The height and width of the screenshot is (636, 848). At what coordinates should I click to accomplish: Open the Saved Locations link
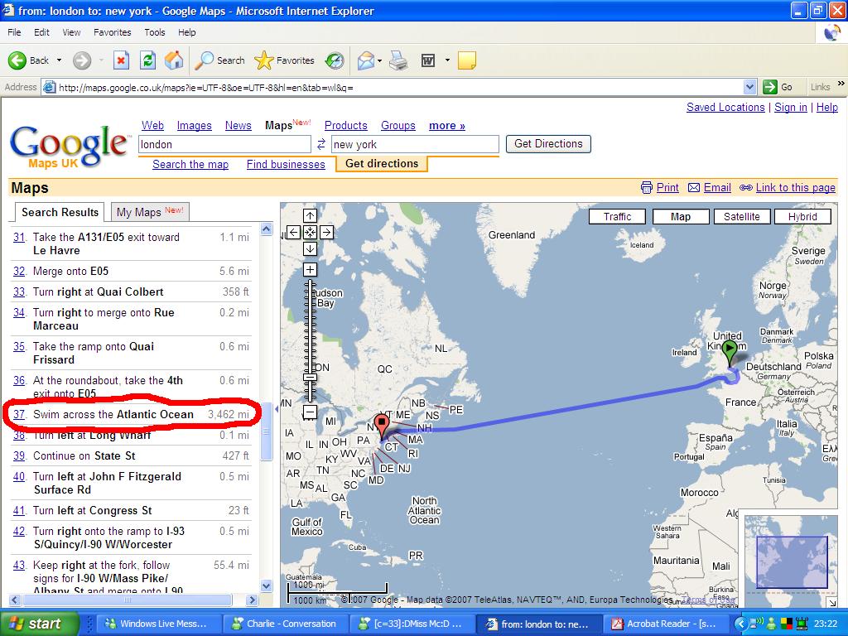[725, 107]
